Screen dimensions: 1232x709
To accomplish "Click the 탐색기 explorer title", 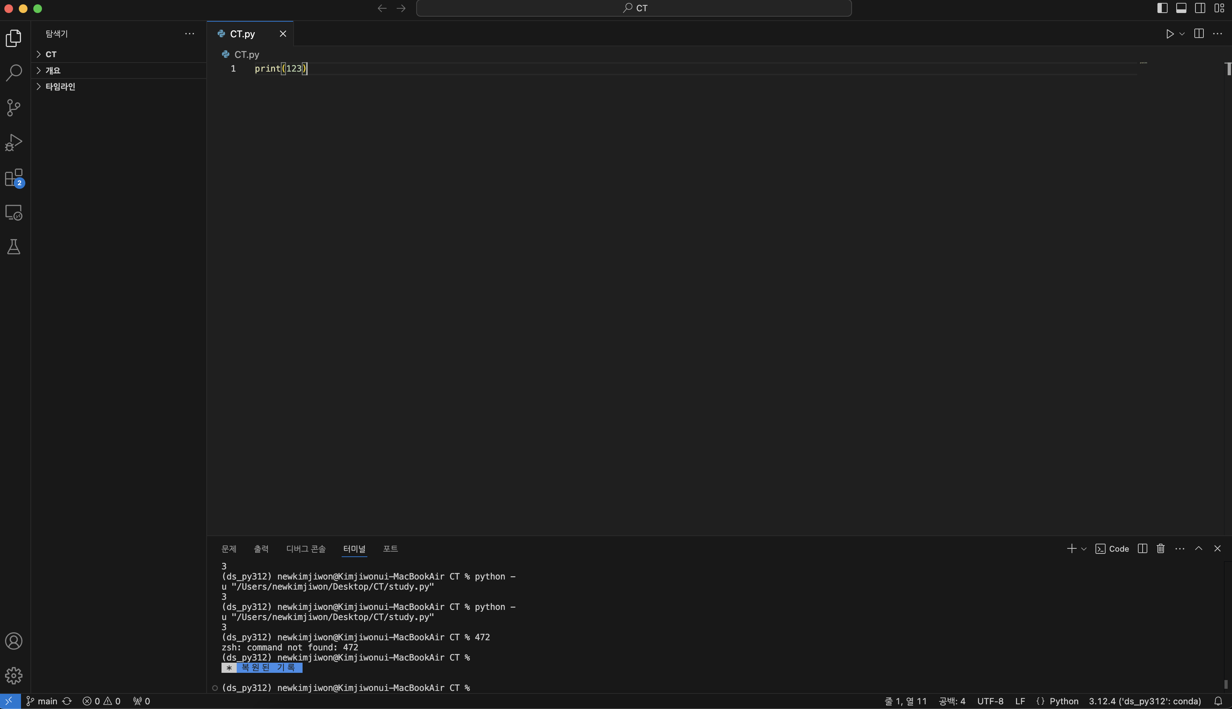I will point(56,34).
